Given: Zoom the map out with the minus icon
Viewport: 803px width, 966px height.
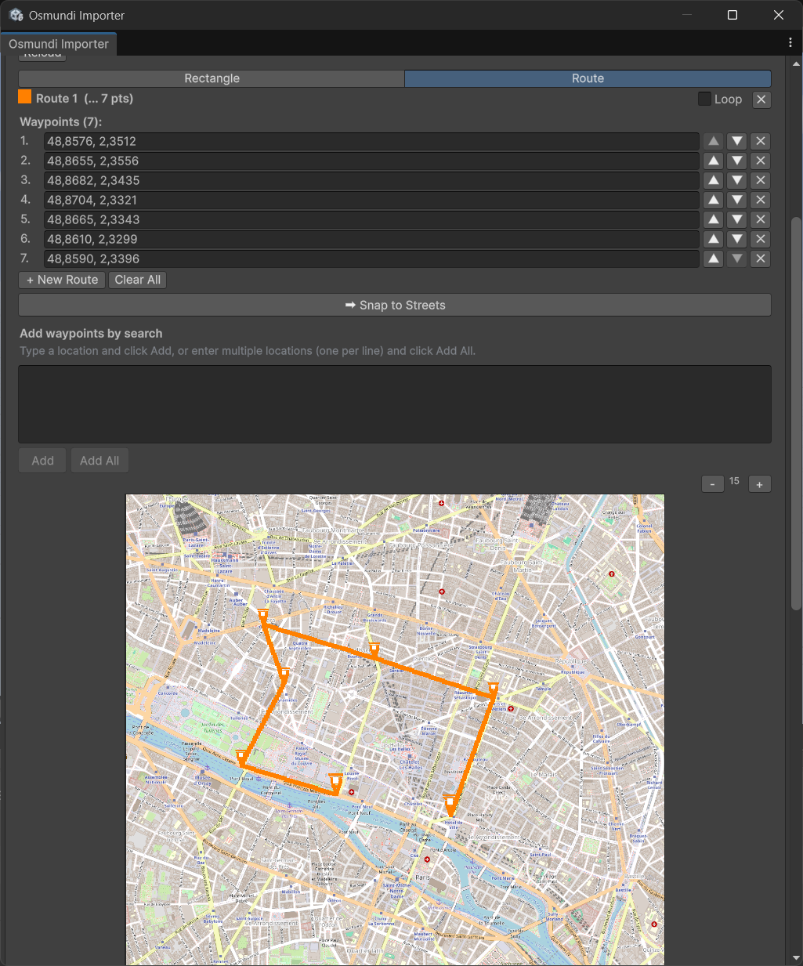Looking at the screenshot, I should click(712, 483).
